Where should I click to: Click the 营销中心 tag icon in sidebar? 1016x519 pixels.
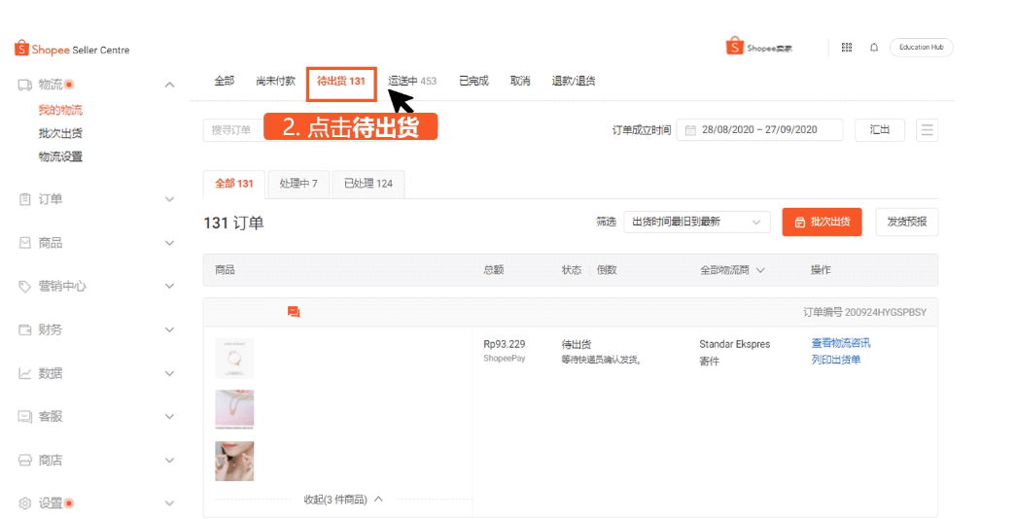(24, 287)
